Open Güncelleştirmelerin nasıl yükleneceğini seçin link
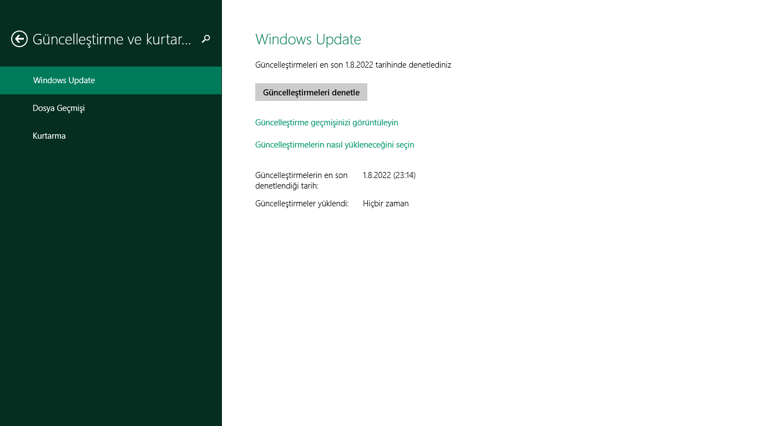Screen dimensions: 758x426 (x=335, y=145)
